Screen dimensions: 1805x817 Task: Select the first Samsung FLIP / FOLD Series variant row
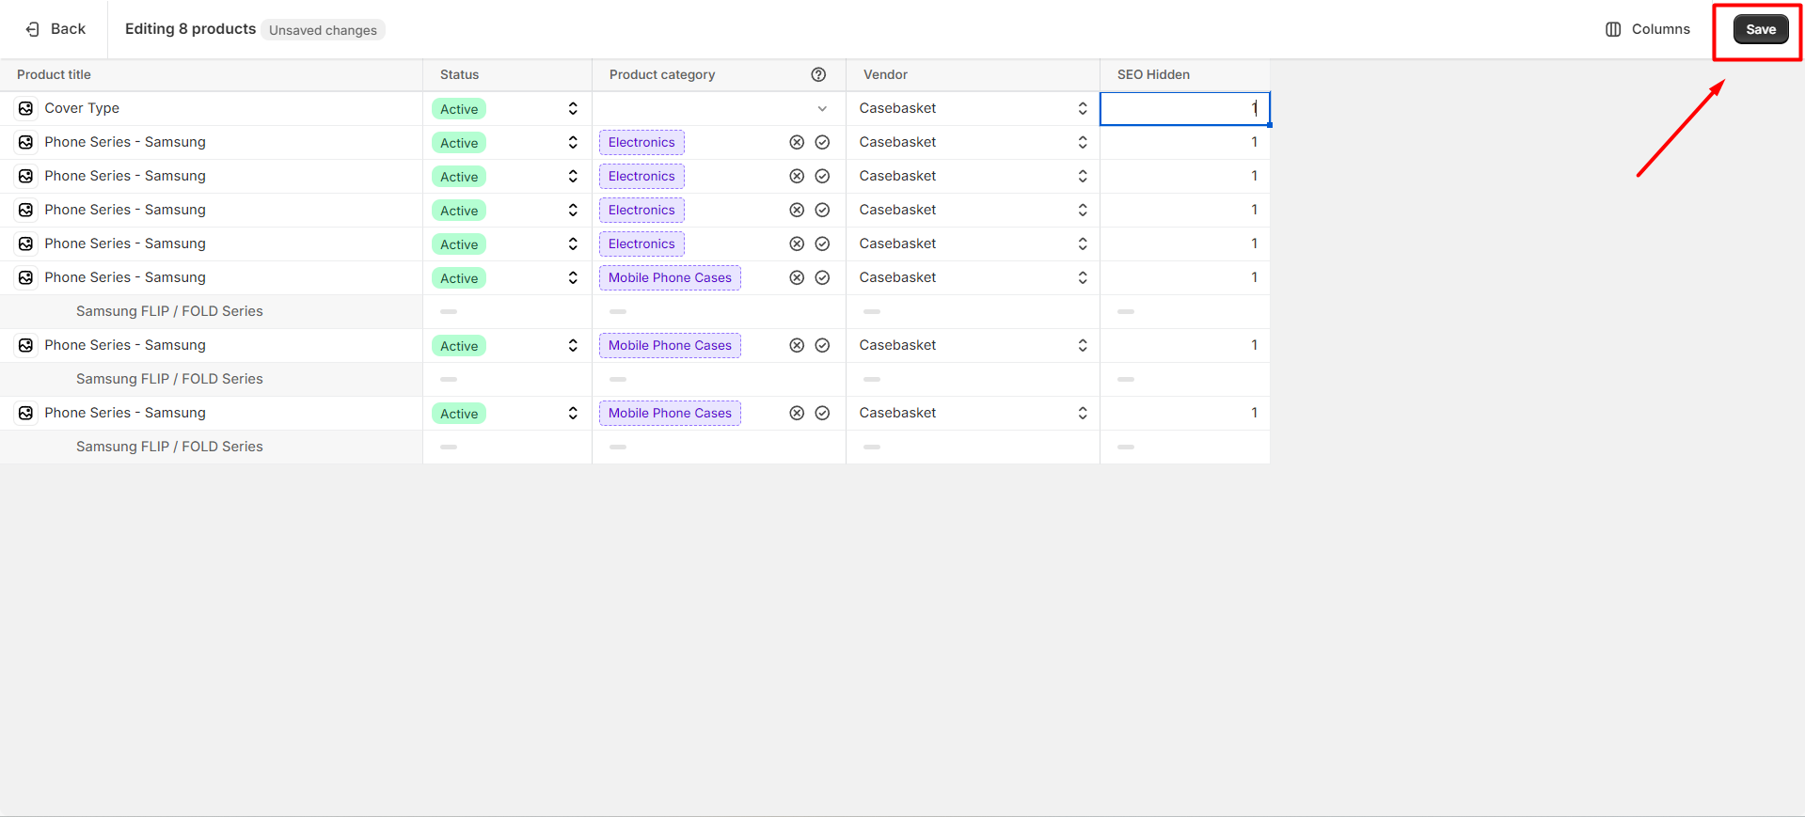pyautogui.click(x=169, y=312)
